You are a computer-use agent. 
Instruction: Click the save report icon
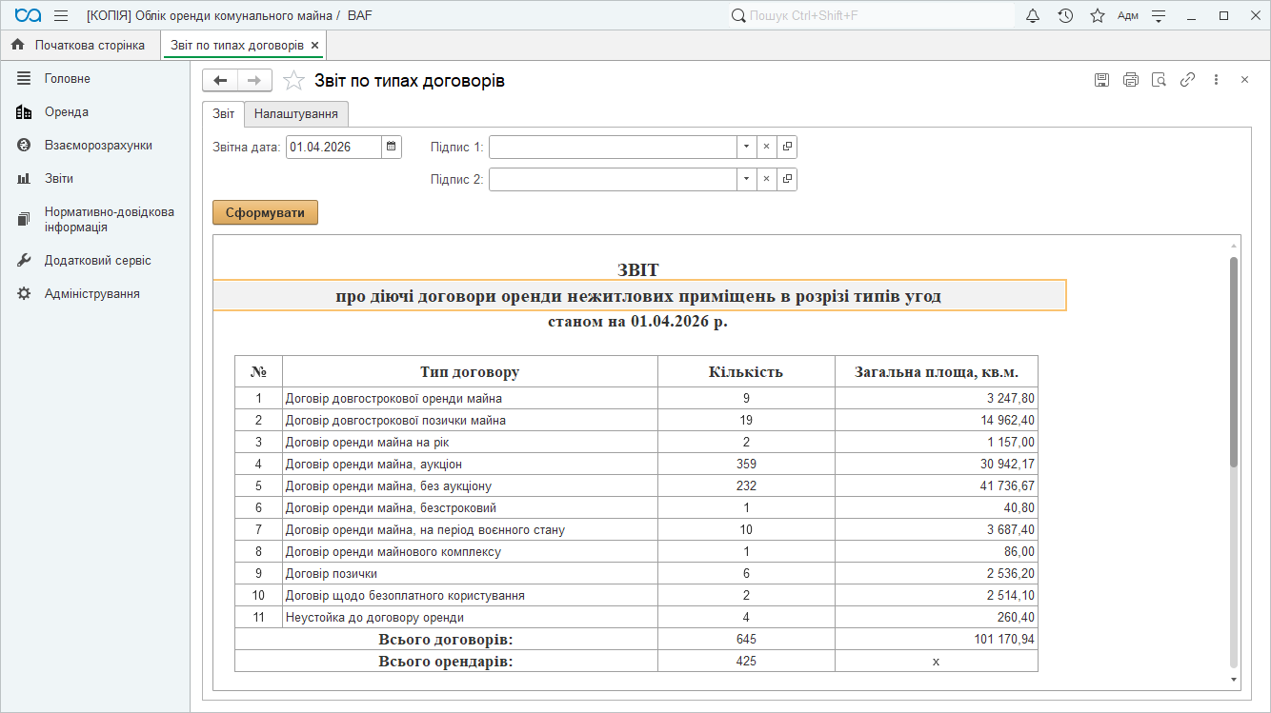[x=1101, y=80]
